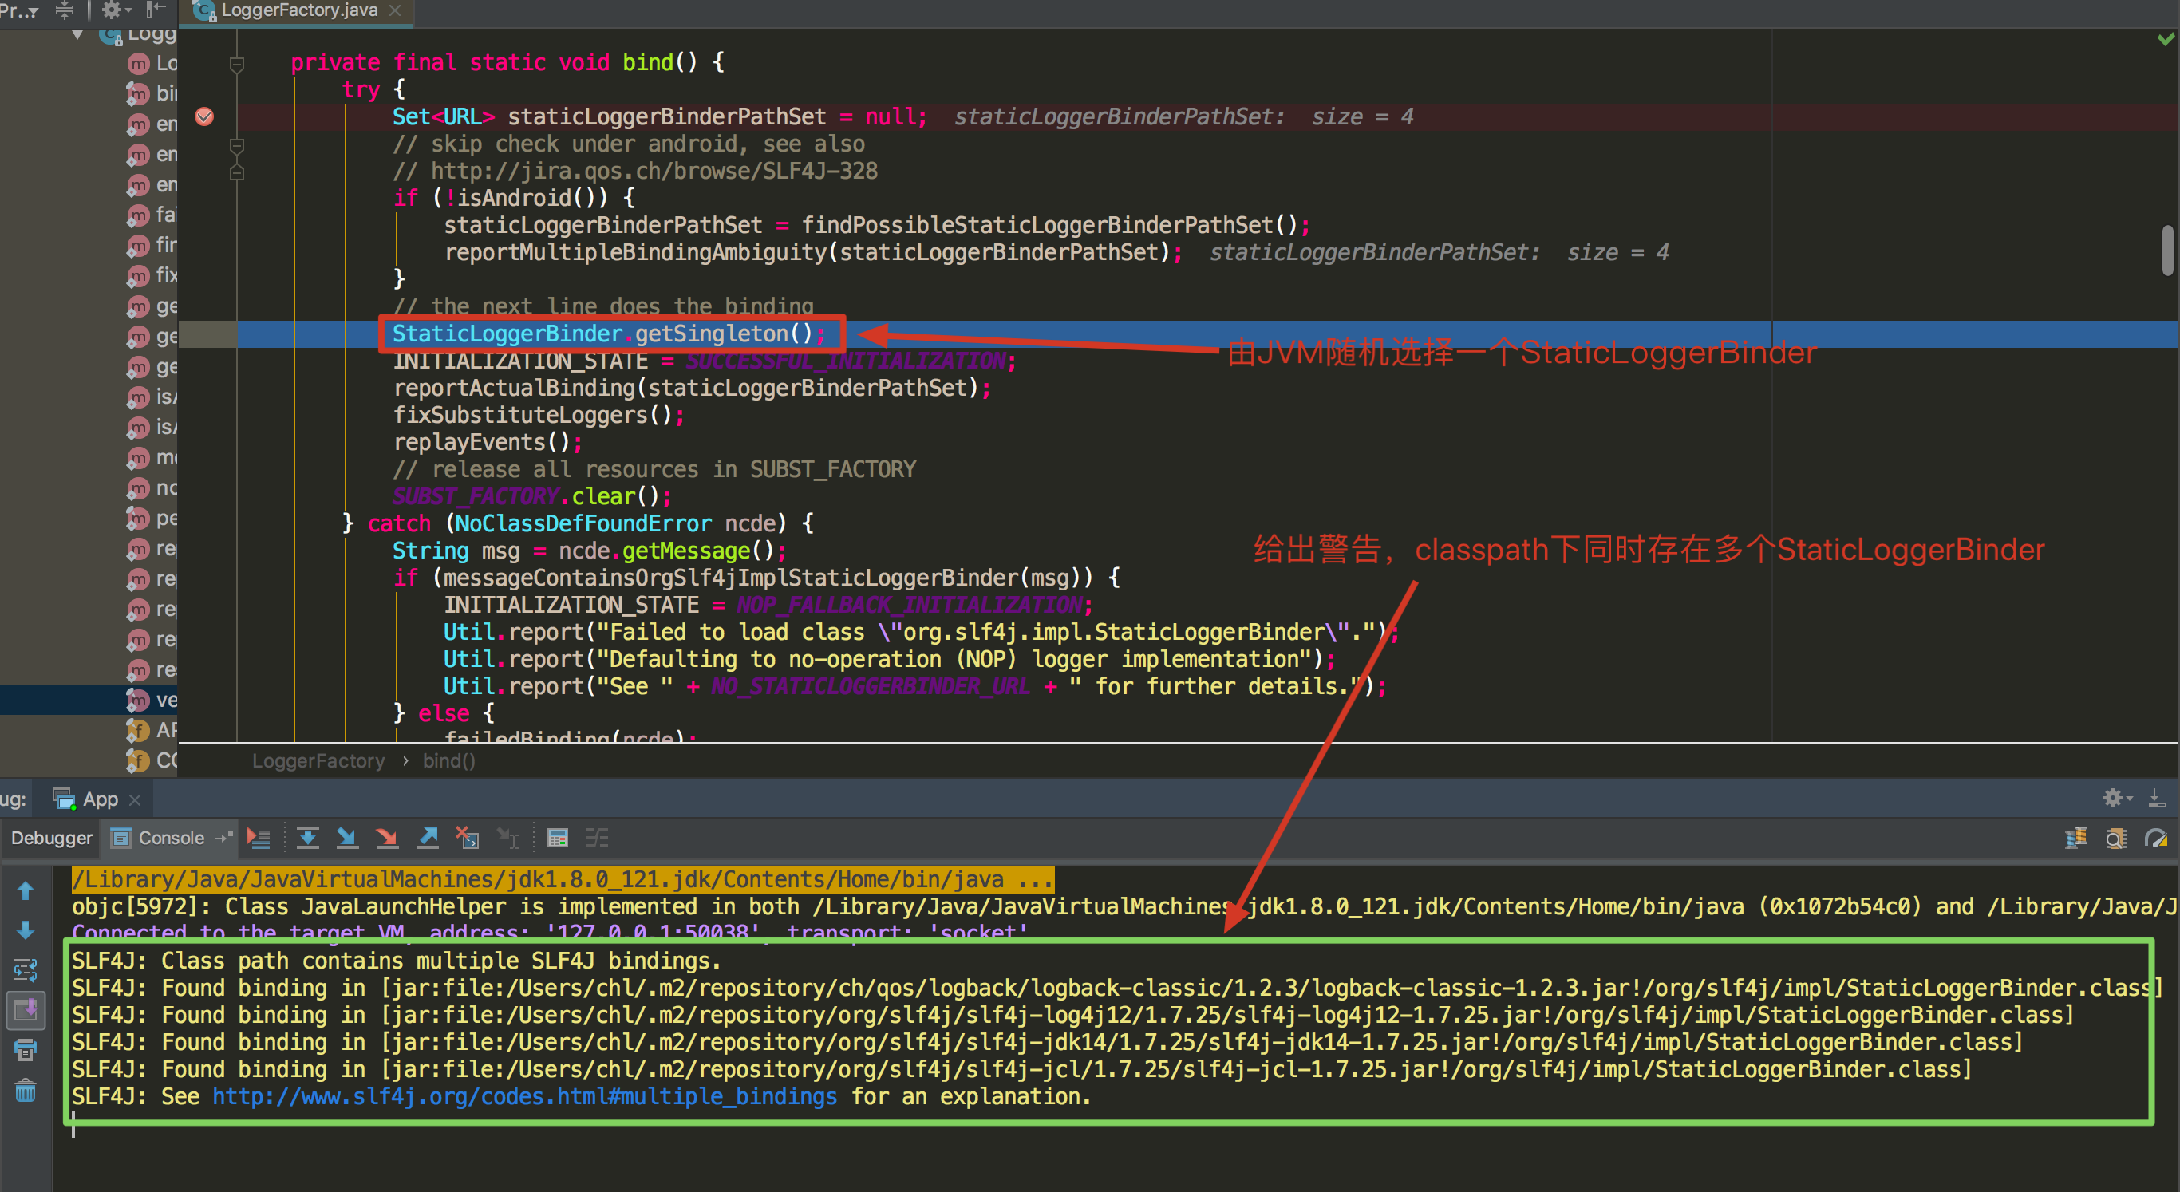Click the slf4j-log4j12 binding console line
The width and height of the screenshot is (2180, 1192).
click(1072, 1015)
